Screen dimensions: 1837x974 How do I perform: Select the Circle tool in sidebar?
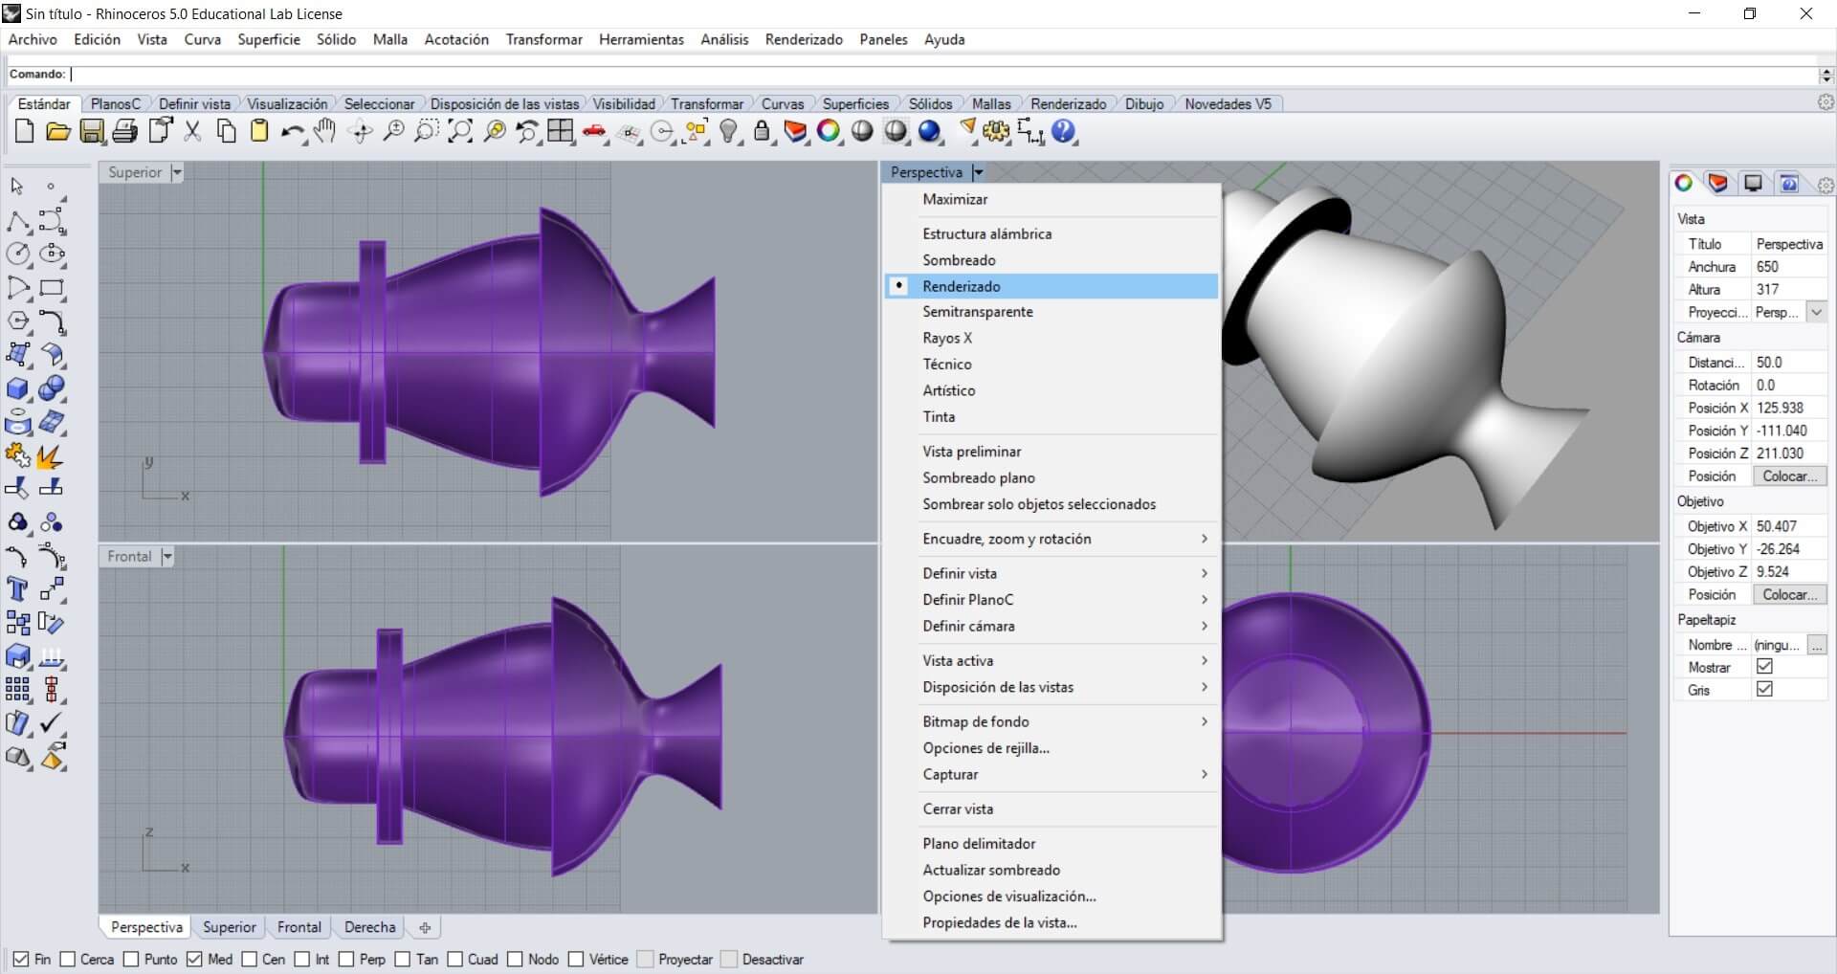(18, 254)
